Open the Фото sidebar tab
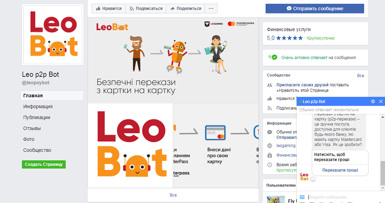This screenshot has width=385, height=203. 29,139
